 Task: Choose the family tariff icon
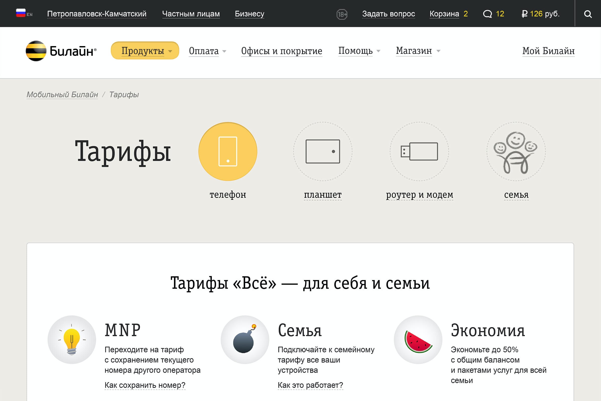click(516, 151)
